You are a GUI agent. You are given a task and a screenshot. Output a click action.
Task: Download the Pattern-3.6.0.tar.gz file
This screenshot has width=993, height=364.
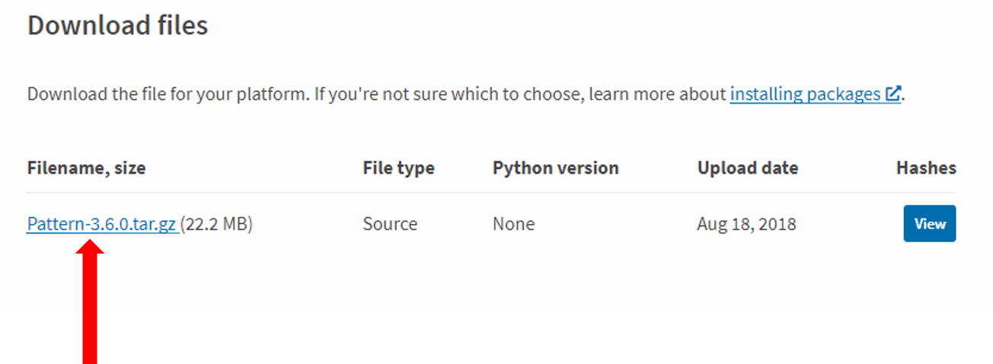point(102,224)
